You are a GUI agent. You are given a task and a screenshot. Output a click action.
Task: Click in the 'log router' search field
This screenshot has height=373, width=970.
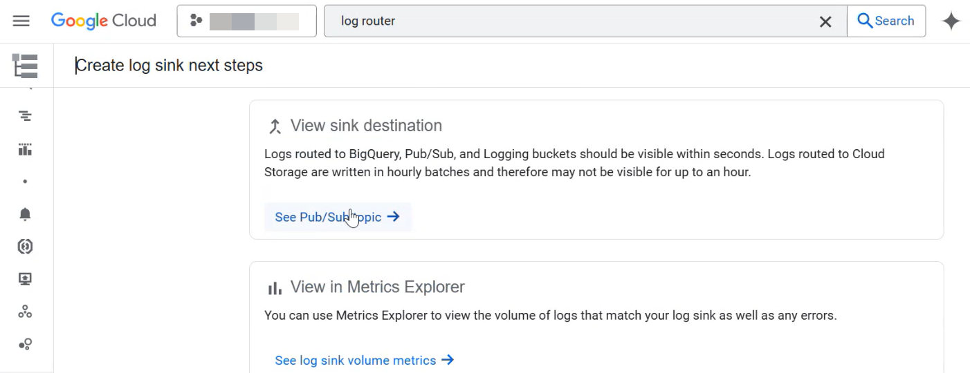click(x=567, y=21)
